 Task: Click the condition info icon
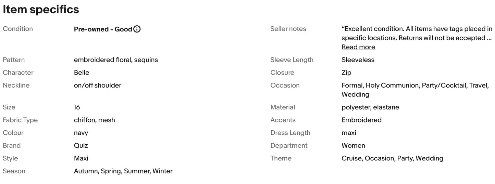[x=137, y=29]
